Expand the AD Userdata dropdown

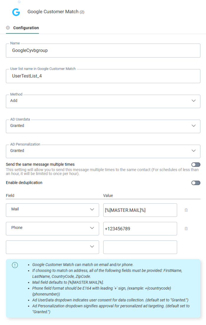click(103, 126)
